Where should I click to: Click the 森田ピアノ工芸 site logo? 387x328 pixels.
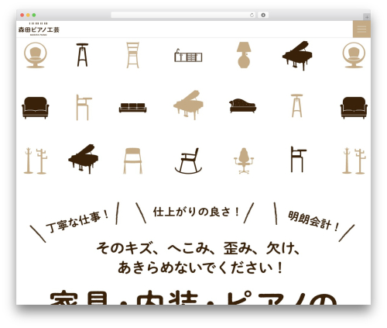click(x=39, y=29)
